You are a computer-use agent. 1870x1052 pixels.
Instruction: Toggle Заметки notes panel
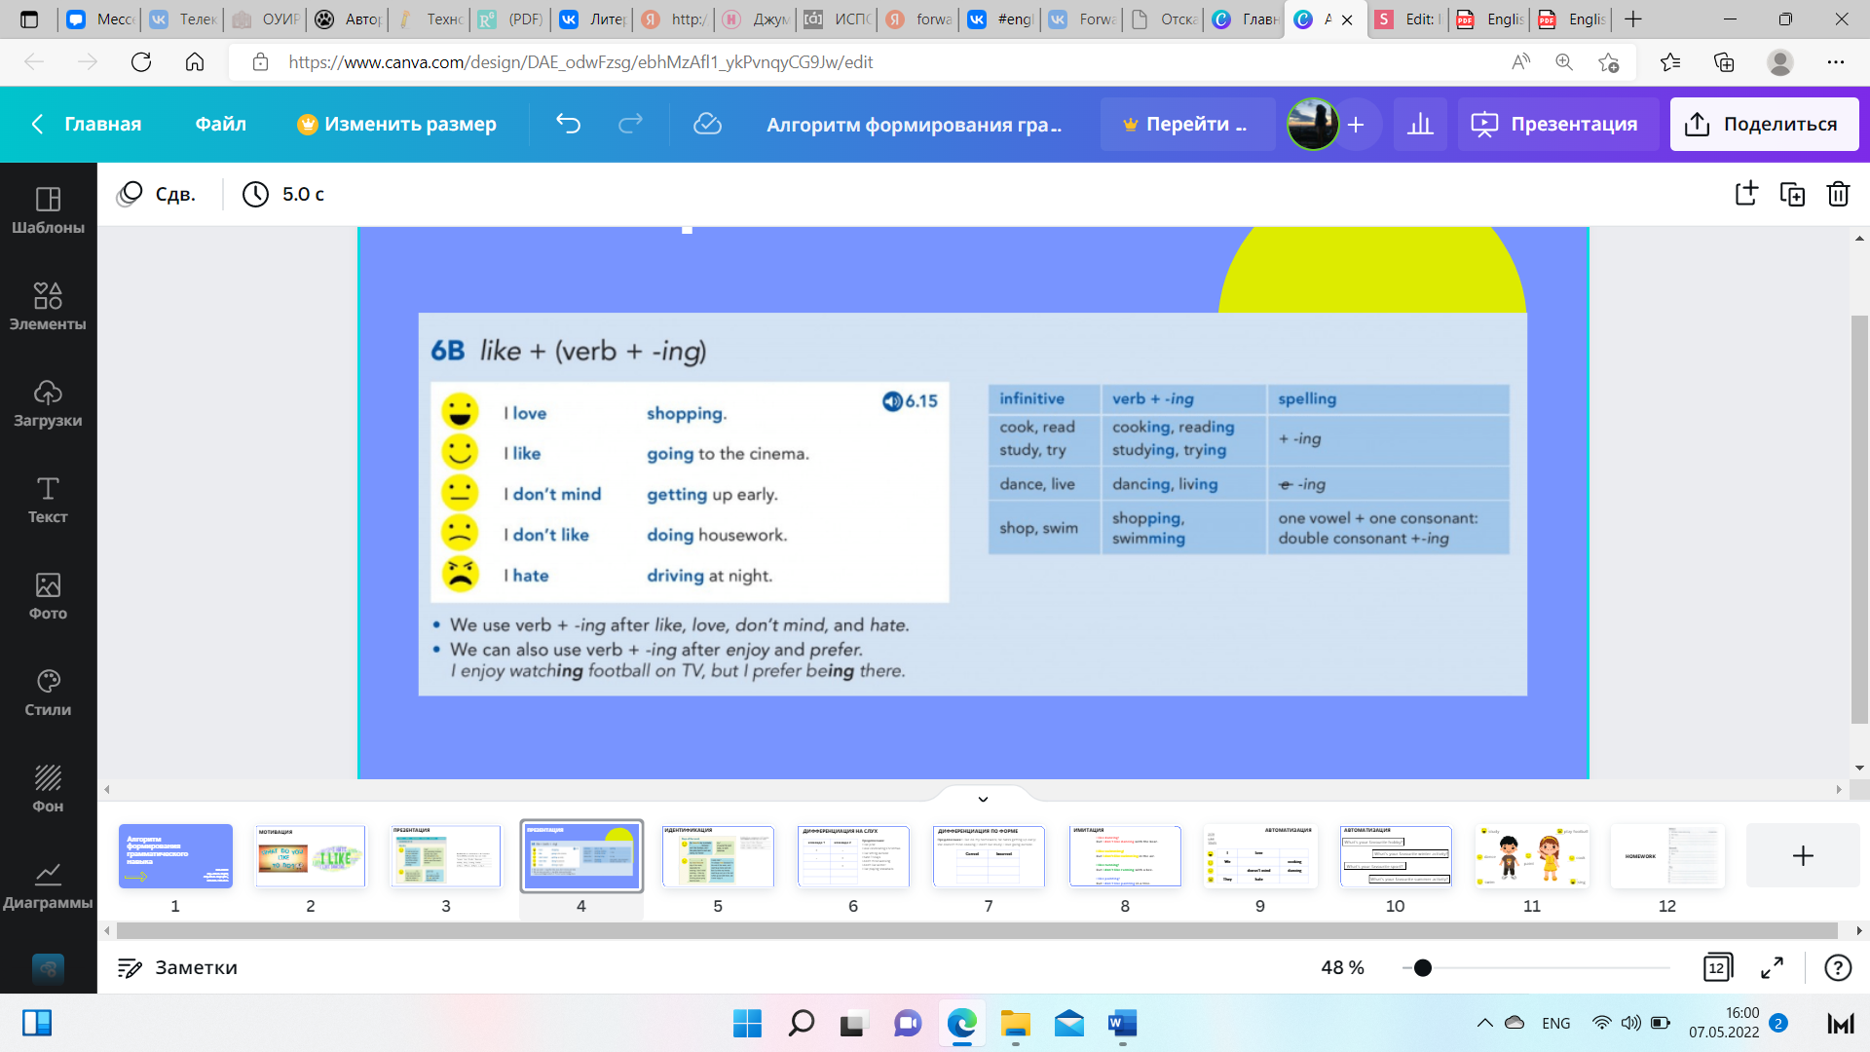177,967
